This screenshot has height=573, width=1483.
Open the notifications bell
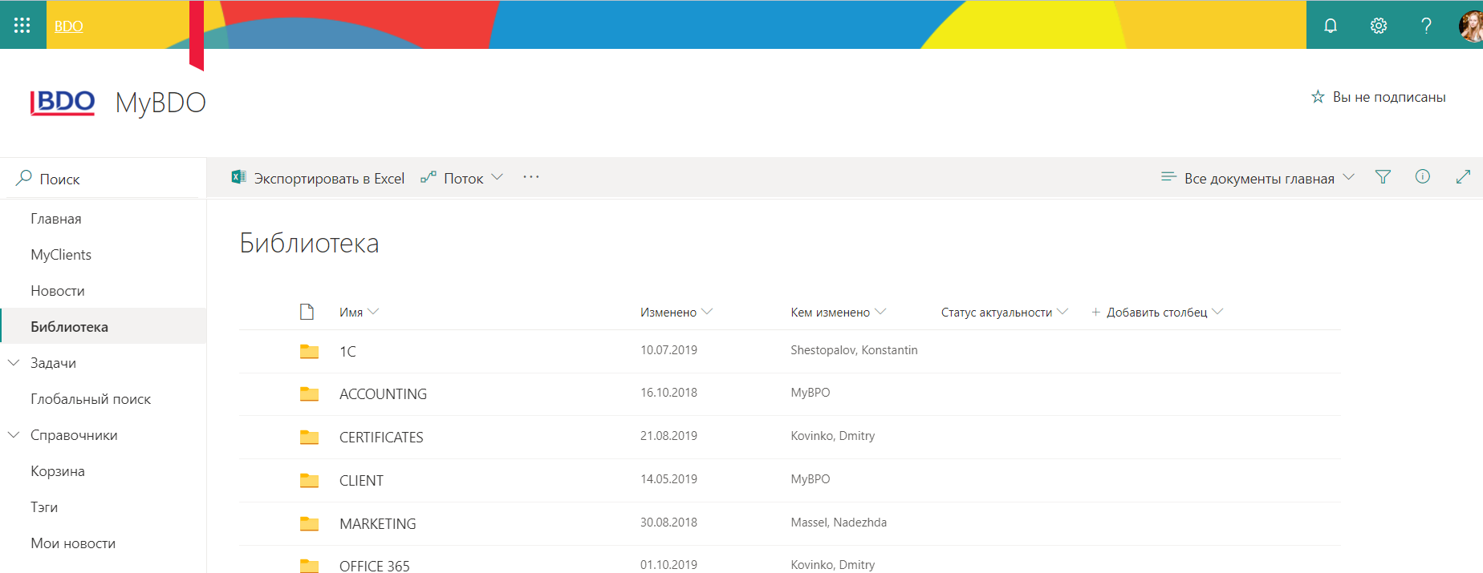[1330, 26]
